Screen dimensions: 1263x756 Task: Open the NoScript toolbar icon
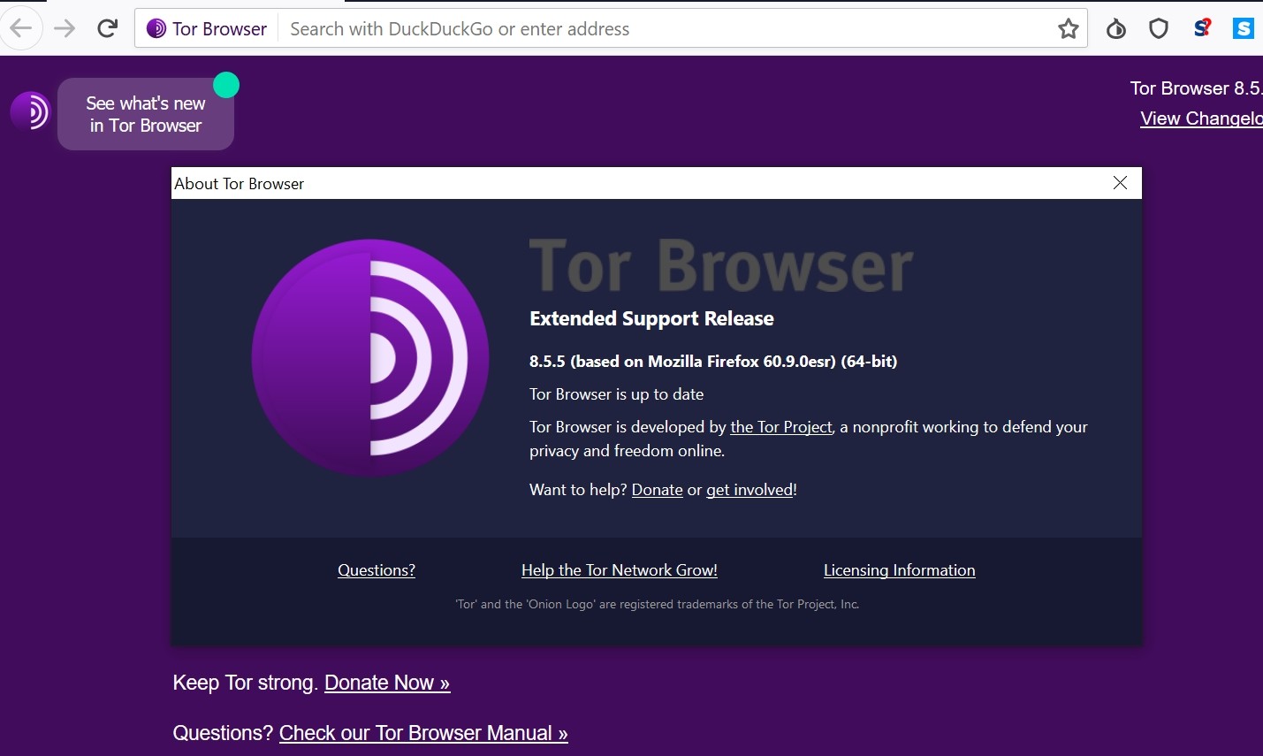point(1202,28)
